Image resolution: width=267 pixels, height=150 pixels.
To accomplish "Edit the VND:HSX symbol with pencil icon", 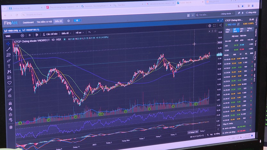I will point(239,25).
